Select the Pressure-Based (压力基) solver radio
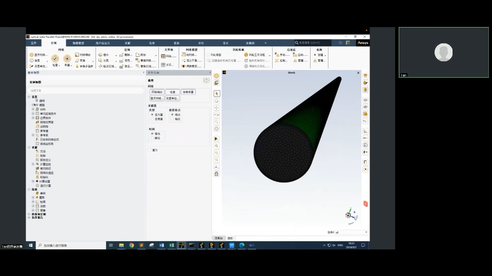Viewport: 492px width, 276px height. coord(152,114)
